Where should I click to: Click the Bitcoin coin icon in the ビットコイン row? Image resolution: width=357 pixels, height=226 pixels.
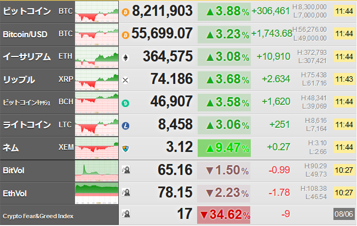125,12
